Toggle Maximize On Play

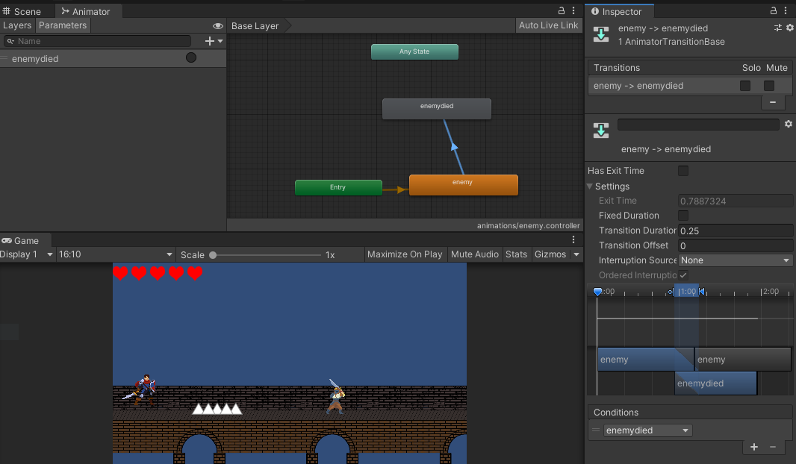(x=405, y=254)
